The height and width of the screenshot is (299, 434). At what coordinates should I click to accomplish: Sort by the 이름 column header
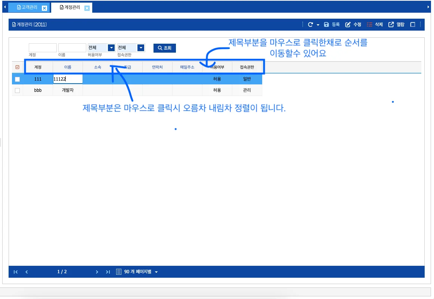68,67
